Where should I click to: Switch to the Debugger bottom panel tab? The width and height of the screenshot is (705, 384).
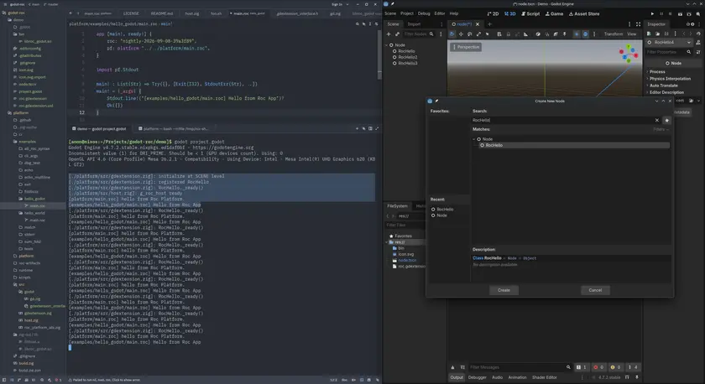pos(477,378)
